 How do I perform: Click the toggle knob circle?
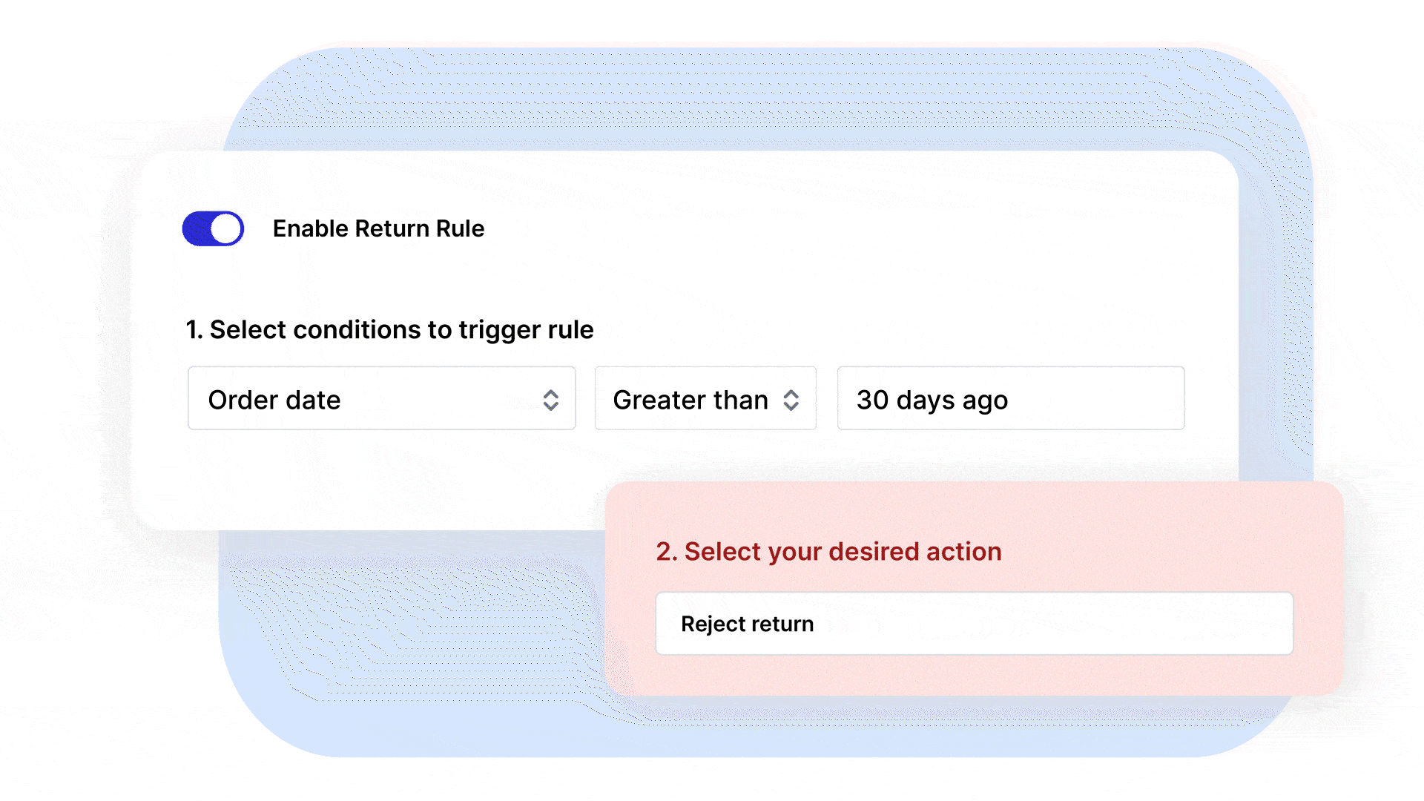point(225,228)
